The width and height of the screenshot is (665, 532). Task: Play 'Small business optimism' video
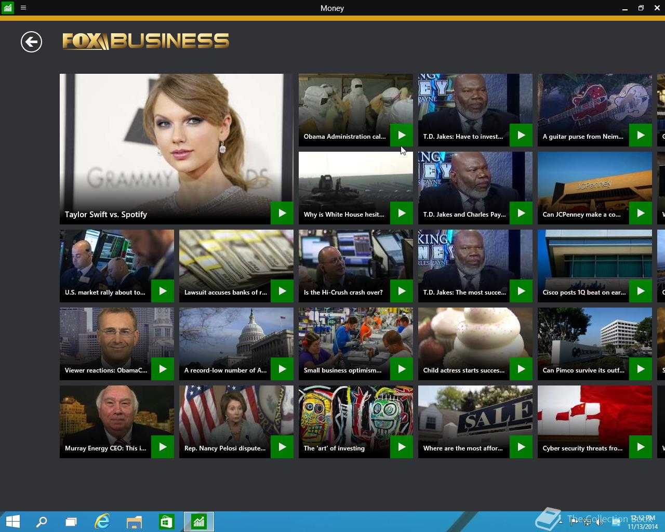pos(402,369)
